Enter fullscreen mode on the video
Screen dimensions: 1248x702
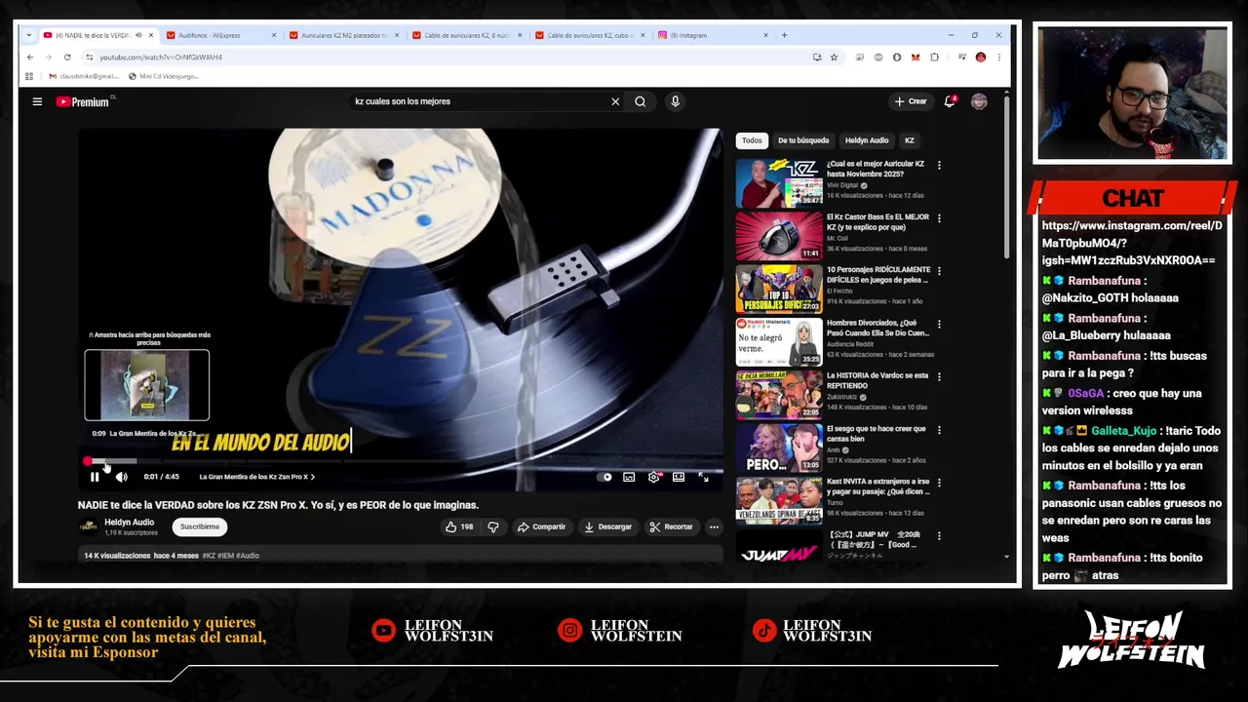[703, 477]
